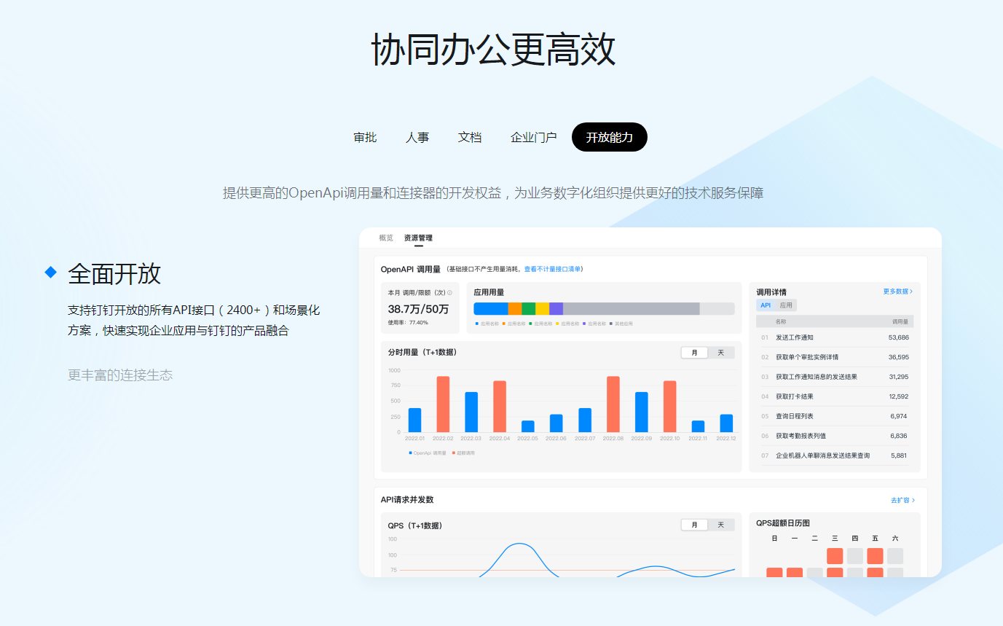Click the 38.7万/50万 usage figure

pos(418,309)
